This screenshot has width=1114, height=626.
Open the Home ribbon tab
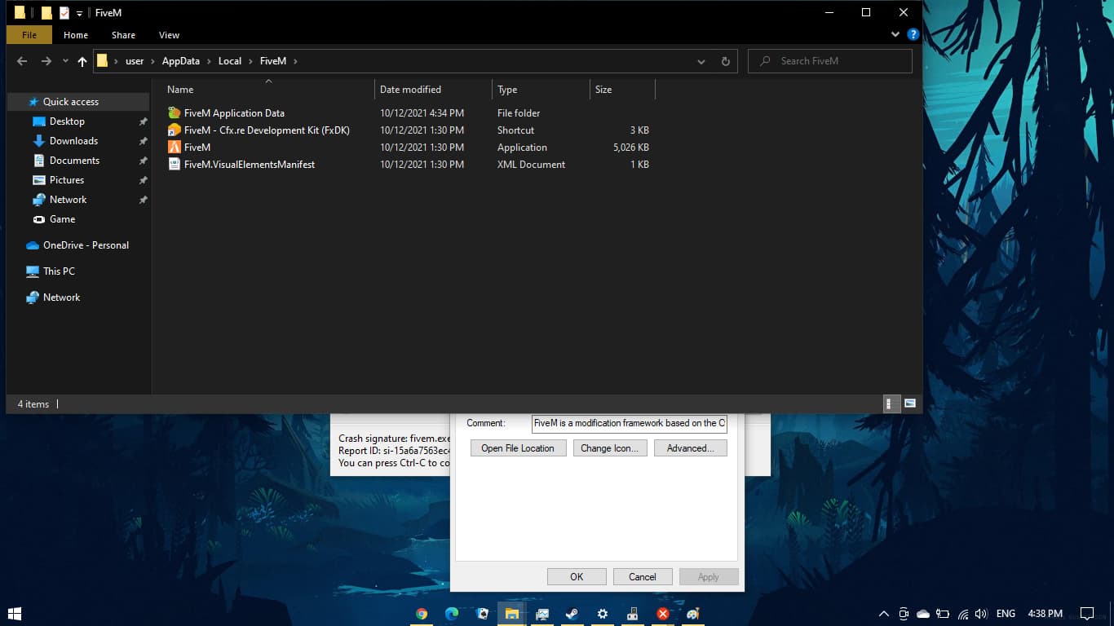point(76,35)
